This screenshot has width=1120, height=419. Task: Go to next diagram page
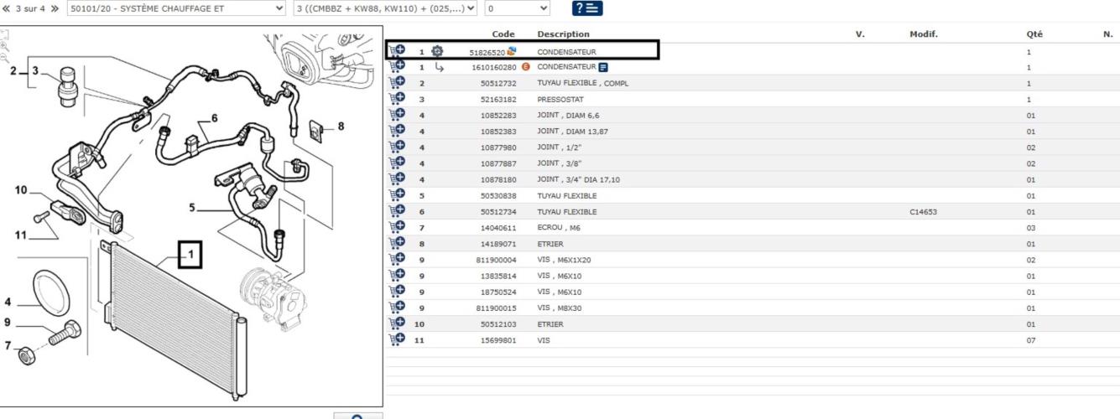(55, 8)
